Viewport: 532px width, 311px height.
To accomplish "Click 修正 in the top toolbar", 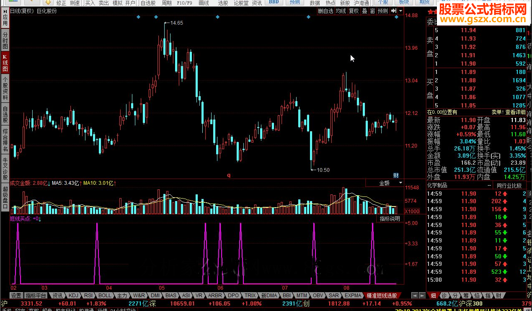I will click(x=61, y=3).
